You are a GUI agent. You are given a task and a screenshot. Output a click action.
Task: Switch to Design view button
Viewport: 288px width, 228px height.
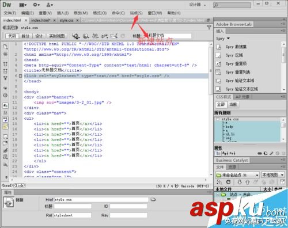coord(39,36)
